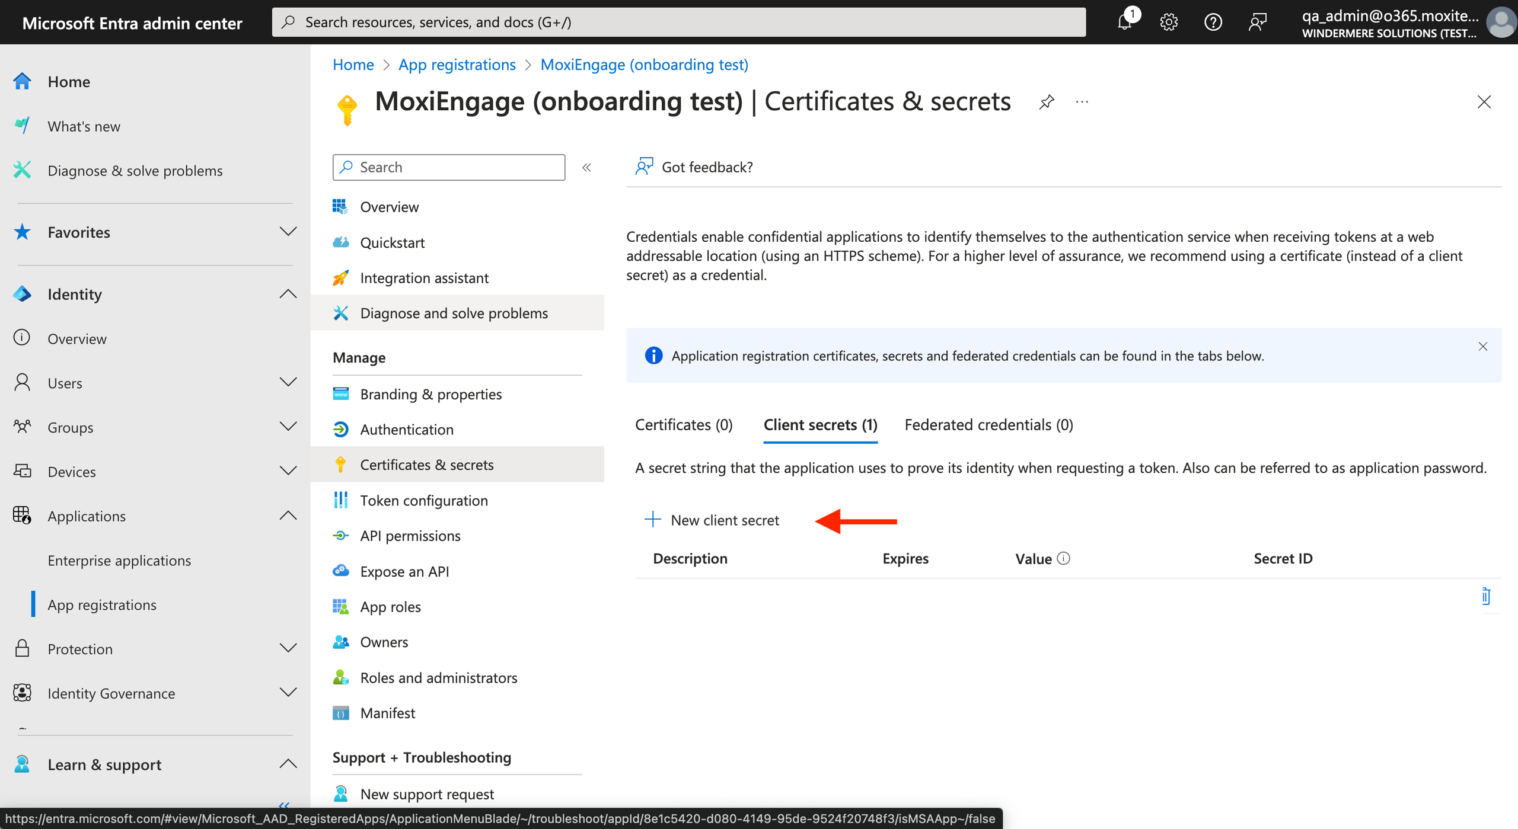
Task: Click New client secret button
Action: tap(712, 520)
